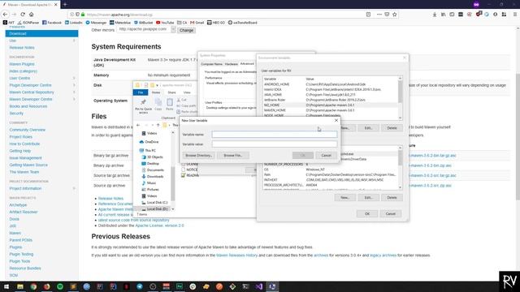
Task: Click the Up arrow in Explorer navigation
Action: (158, 125)
